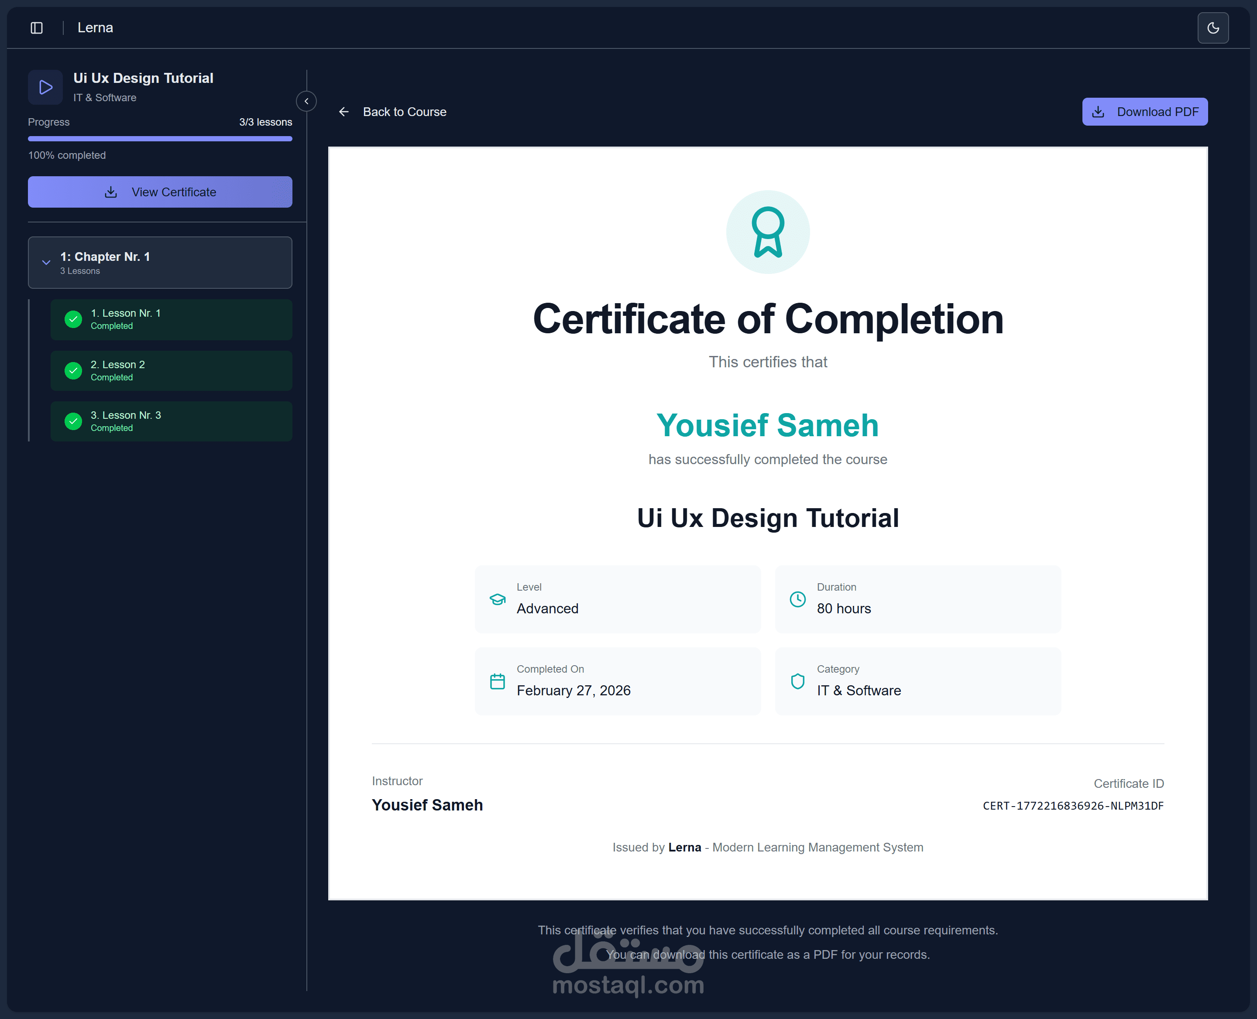Click the shield Category icon
Image resolution: width=1257 pixels, height=1019 pixels.
pyautogui.click(x=797, y=681)
